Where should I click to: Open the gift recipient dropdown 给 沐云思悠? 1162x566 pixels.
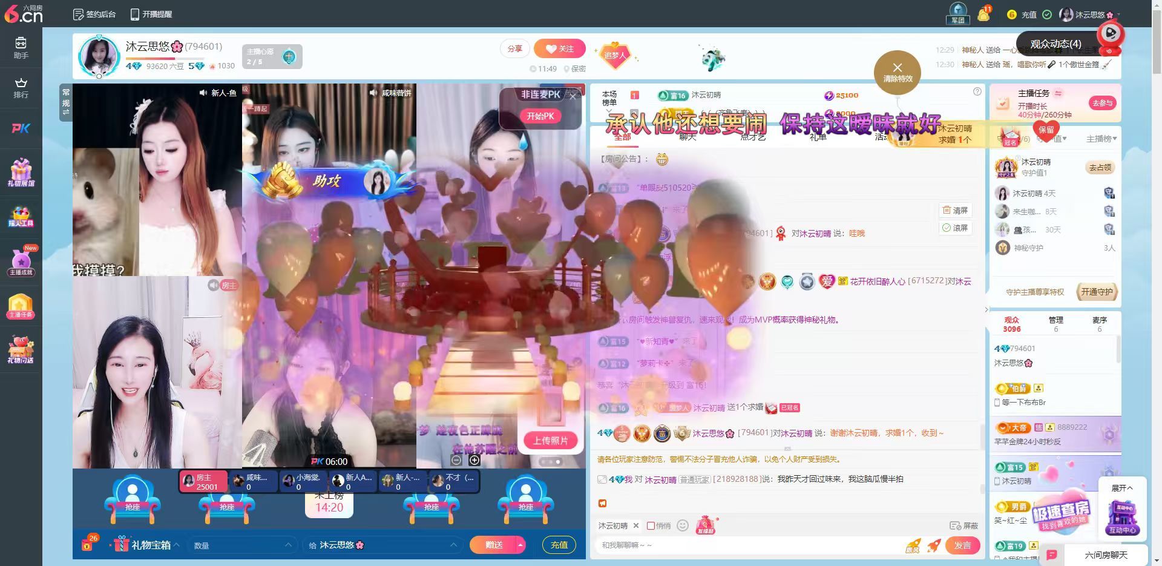pos(382,545)
